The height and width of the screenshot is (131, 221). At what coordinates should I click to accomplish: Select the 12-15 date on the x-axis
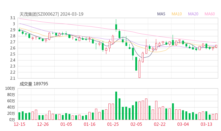[19, 124]
